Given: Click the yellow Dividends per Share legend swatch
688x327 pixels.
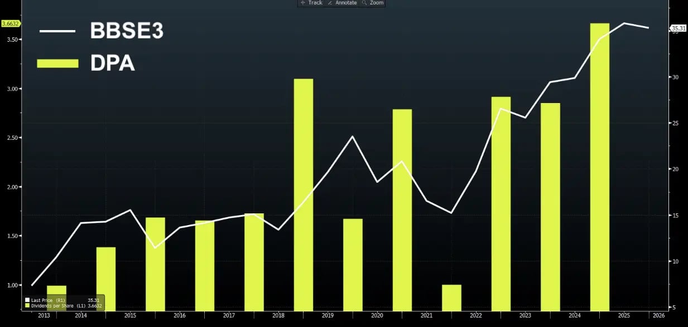Looking at the screenshot, I should tap(27, 306).
